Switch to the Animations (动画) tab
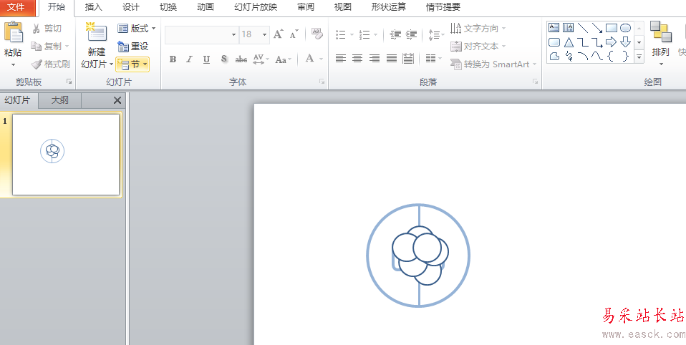Screen dimensions: 686x345 tap(206, 7)
